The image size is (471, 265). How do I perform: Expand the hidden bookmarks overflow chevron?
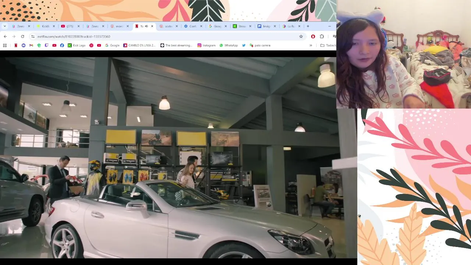pyautogui.click(x=311, y=45)
